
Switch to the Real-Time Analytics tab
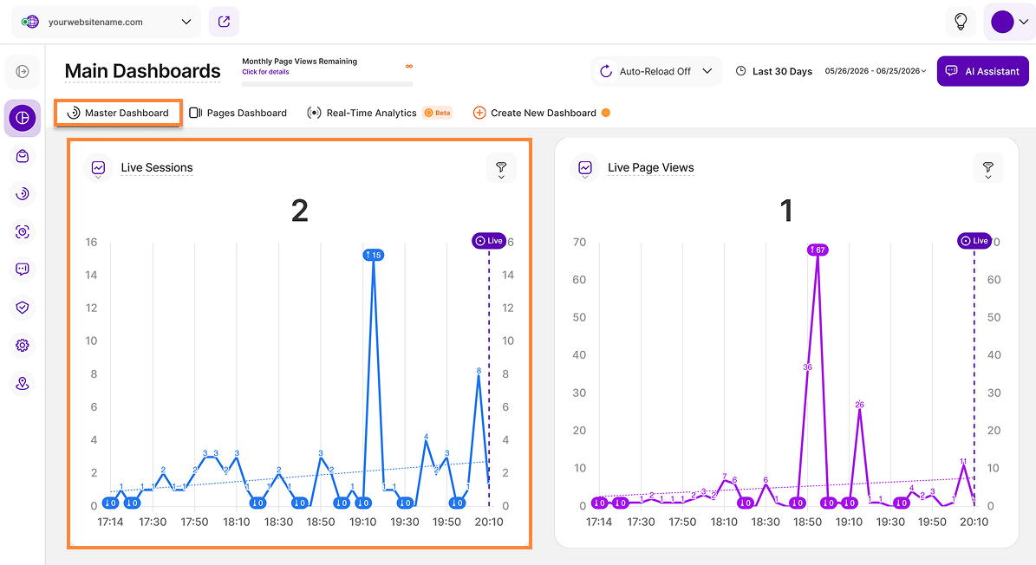tap(379, 113)
